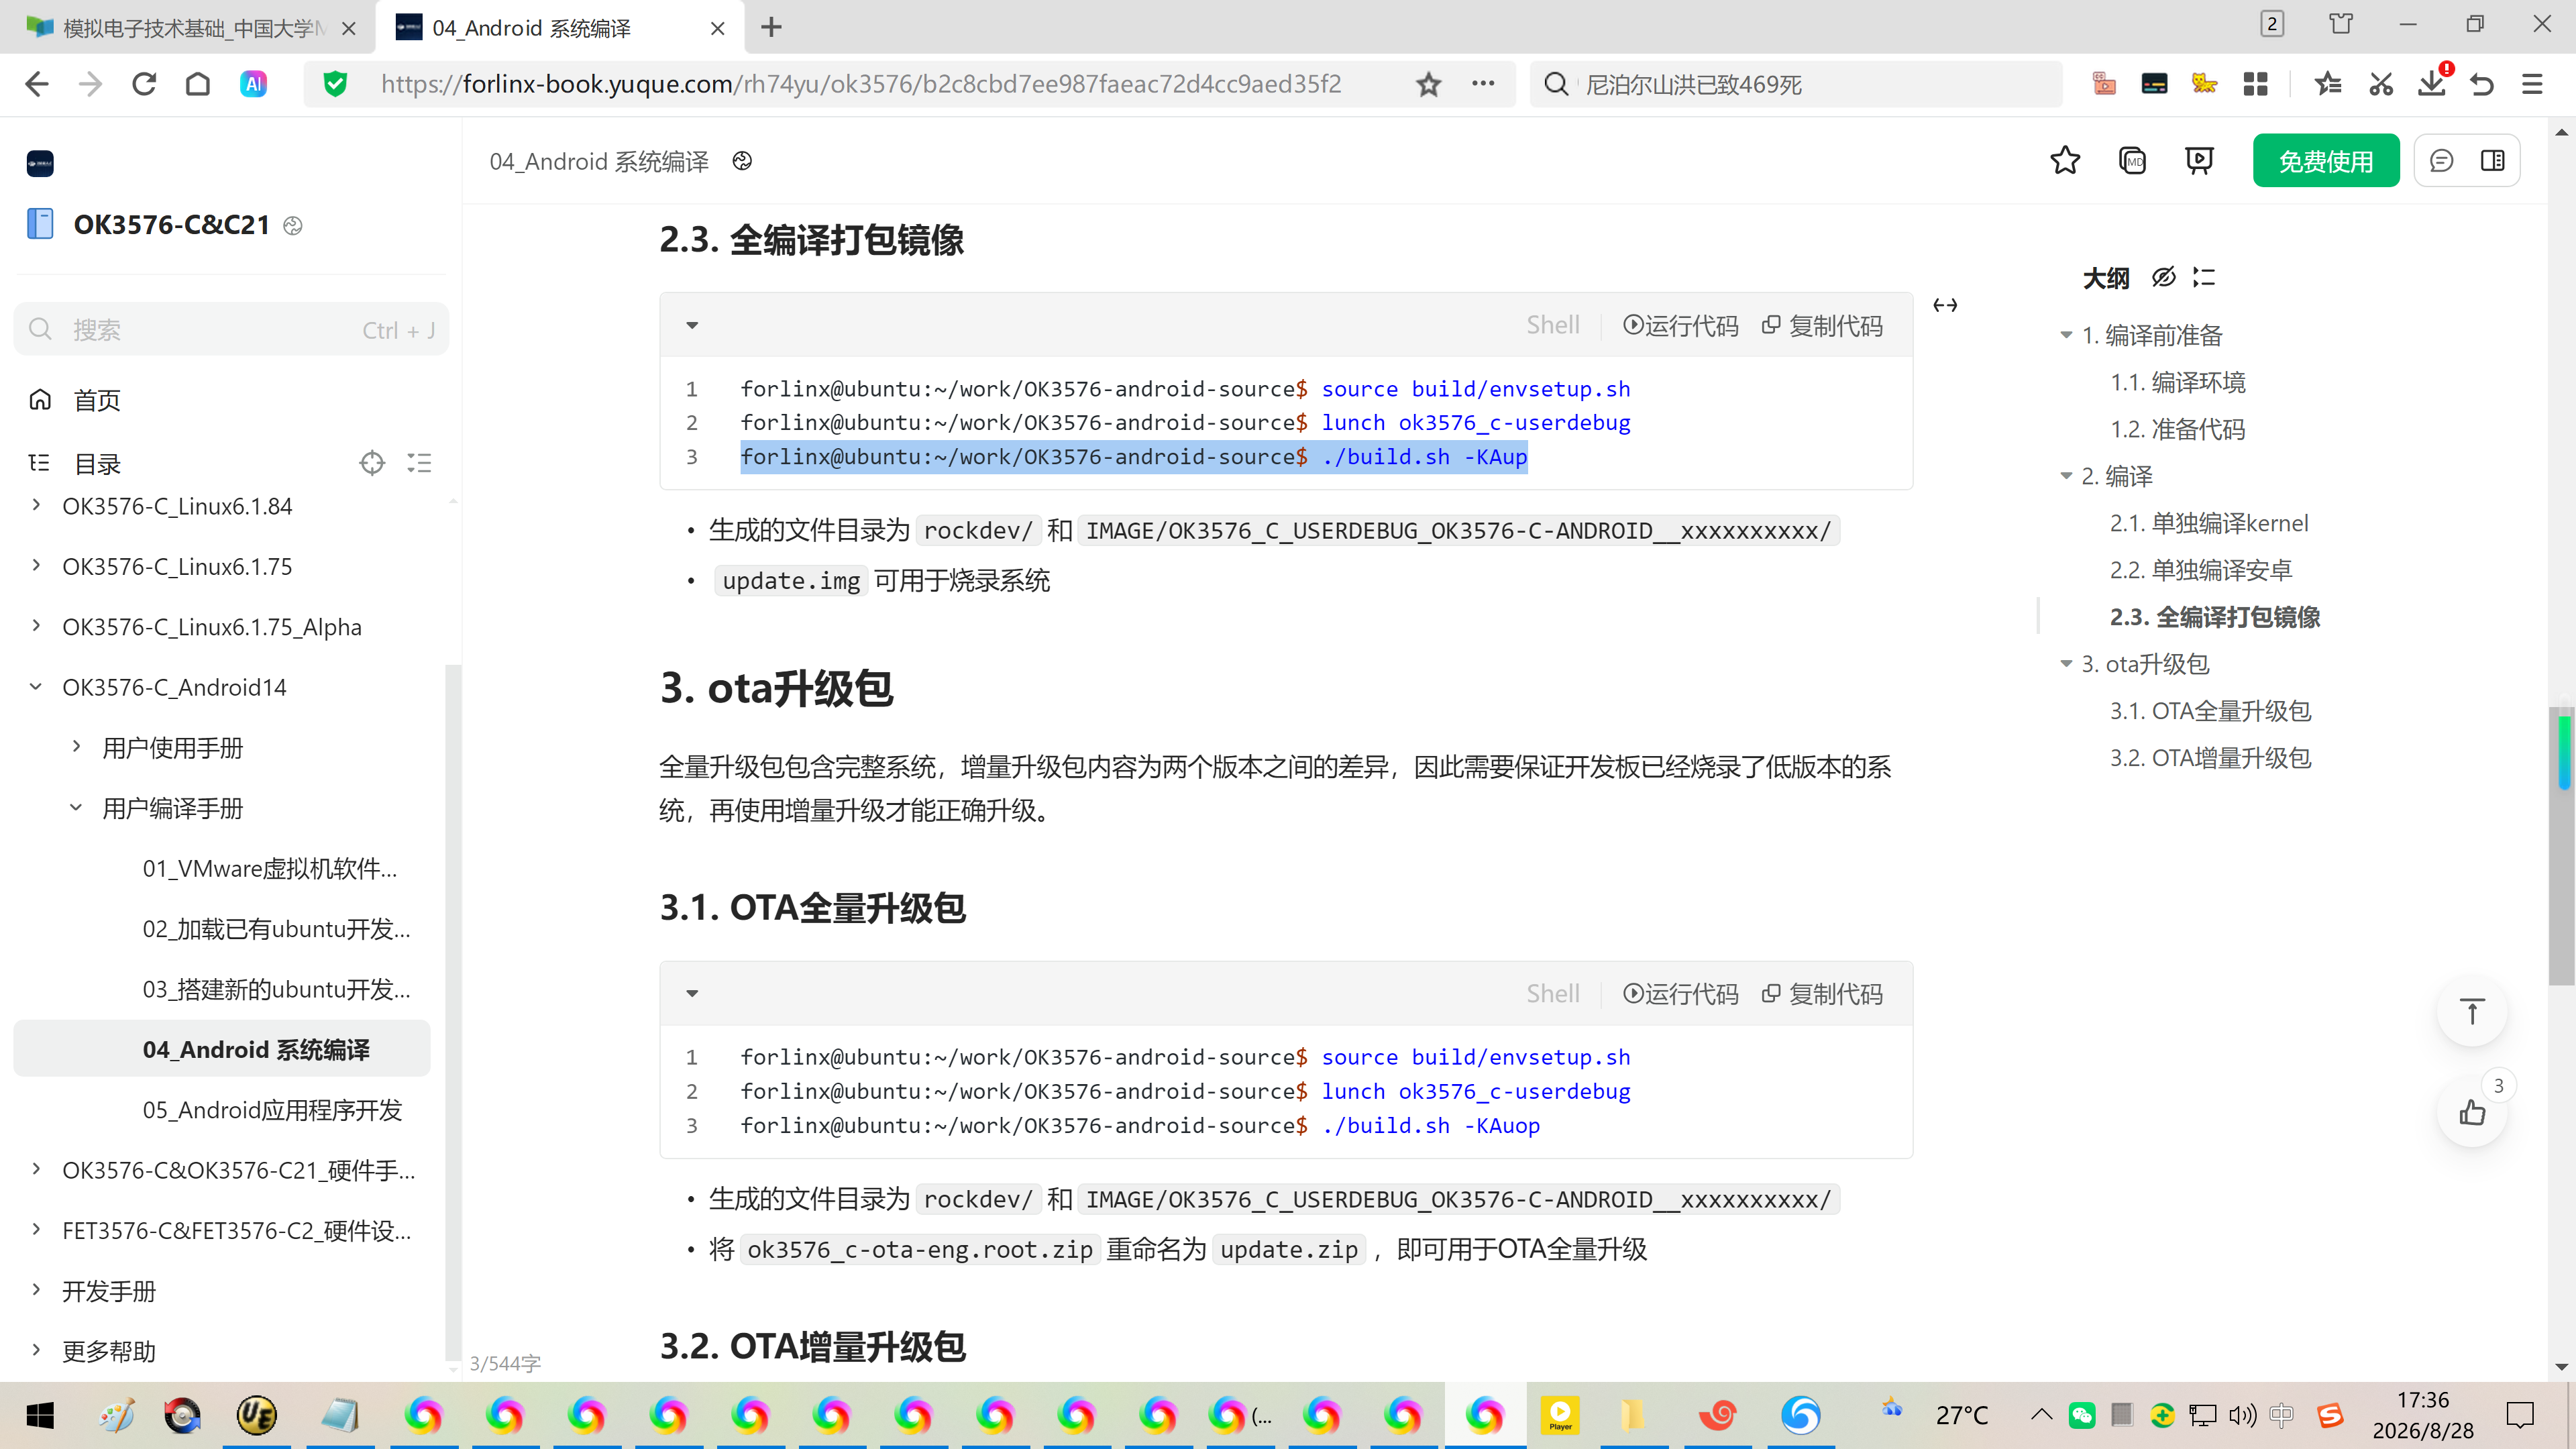This screenshot has width=2576, height=1449.
Task: Close the 04_Android 系统编译 browser tab
Action: click(x=717, y=28)
